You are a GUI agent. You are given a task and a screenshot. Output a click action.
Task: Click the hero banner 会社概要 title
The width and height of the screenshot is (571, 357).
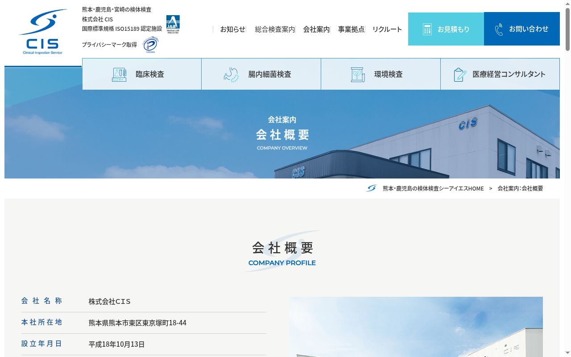282,135
